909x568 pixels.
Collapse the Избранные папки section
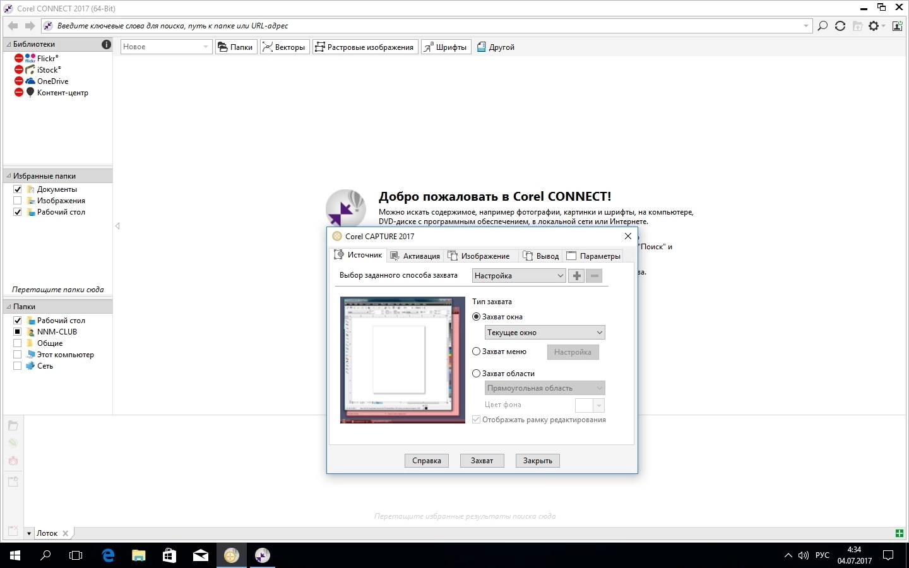click(x=9, y=176)
